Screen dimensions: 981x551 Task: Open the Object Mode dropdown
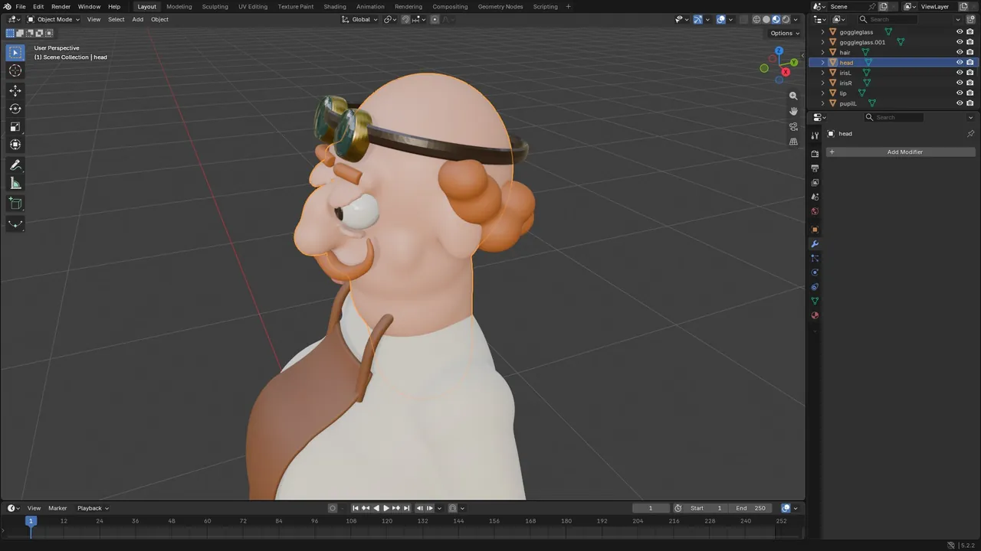point(54,19)
